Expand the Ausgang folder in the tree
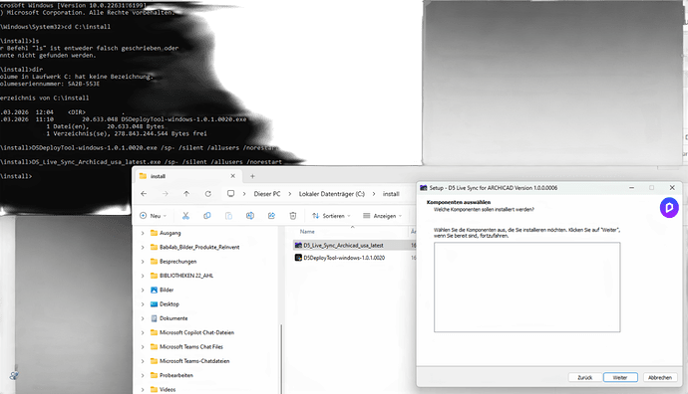688x394 pixels. (143, 233)
